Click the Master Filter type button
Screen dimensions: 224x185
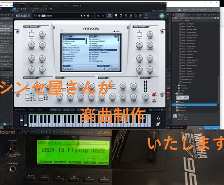(27, 96)
